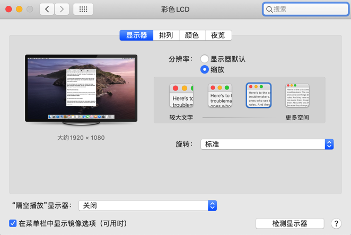Go back with the left chevron button
Viewport: 351px width, 235px height.
point(47,9)
